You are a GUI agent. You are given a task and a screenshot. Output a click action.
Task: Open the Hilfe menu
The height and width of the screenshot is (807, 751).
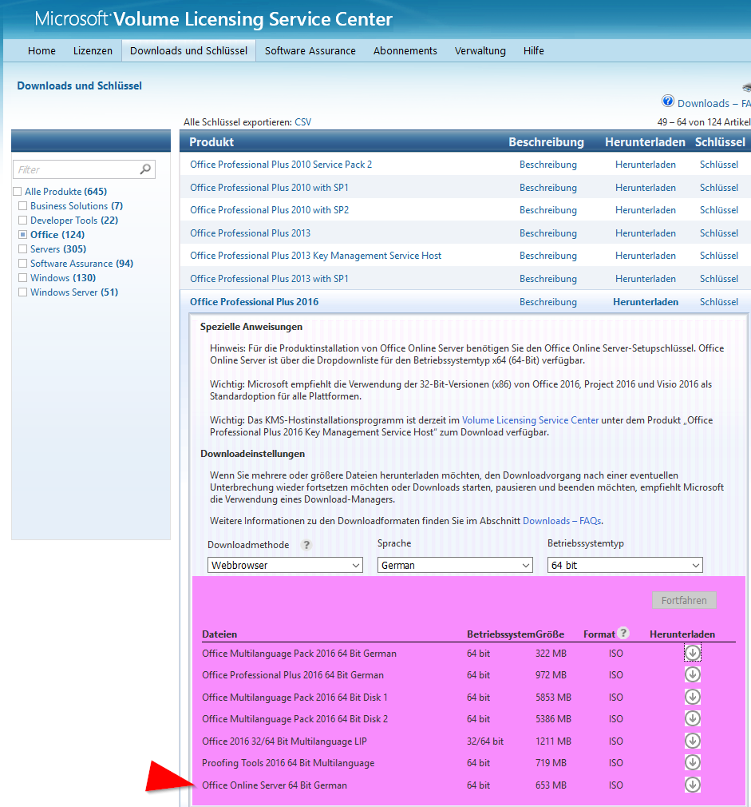pyautogui.click(x=534, y=51)
